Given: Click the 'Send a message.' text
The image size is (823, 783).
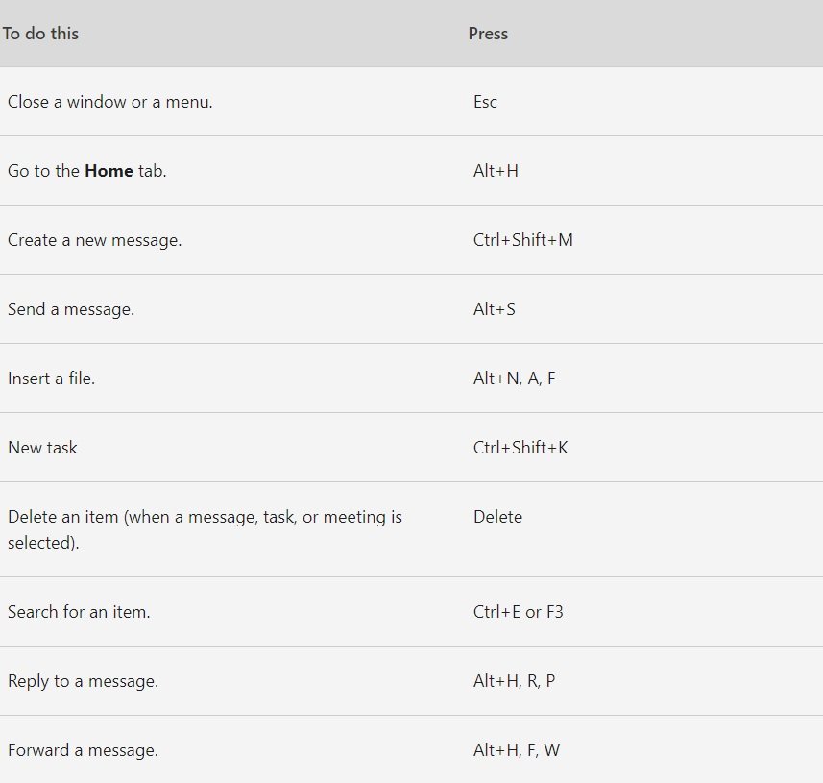Looking at the screenshot, I should pyautogui.click(x=71, y=309).
